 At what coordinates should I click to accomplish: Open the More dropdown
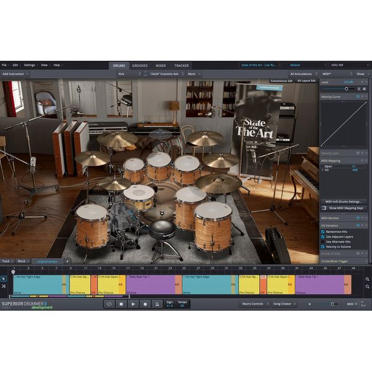tap(194, 74)
